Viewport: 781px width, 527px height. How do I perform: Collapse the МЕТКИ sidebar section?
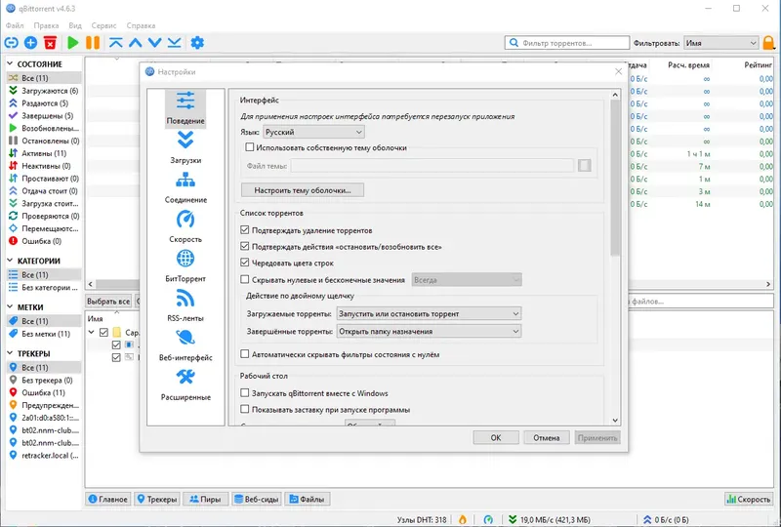(x=10, y=307)
